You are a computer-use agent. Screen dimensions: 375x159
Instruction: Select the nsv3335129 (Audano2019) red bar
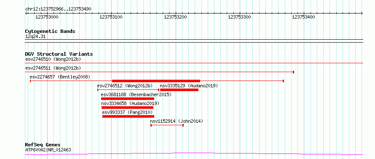click(x=179, y=90)
